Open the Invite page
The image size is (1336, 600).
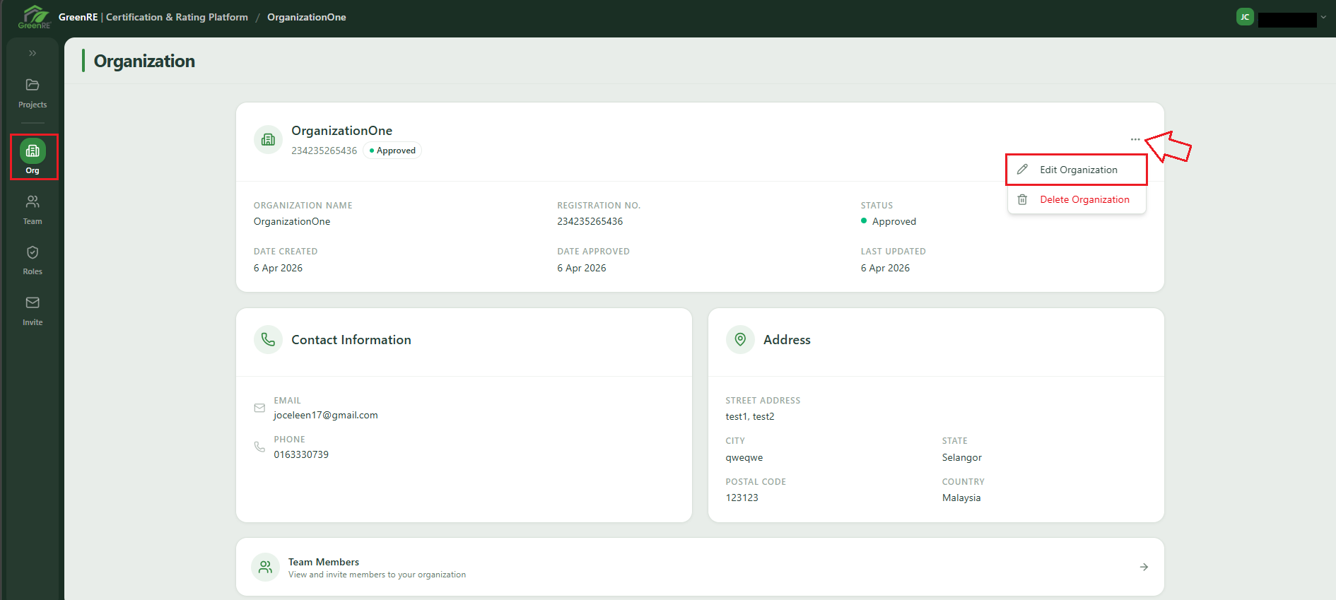(33, 311)
